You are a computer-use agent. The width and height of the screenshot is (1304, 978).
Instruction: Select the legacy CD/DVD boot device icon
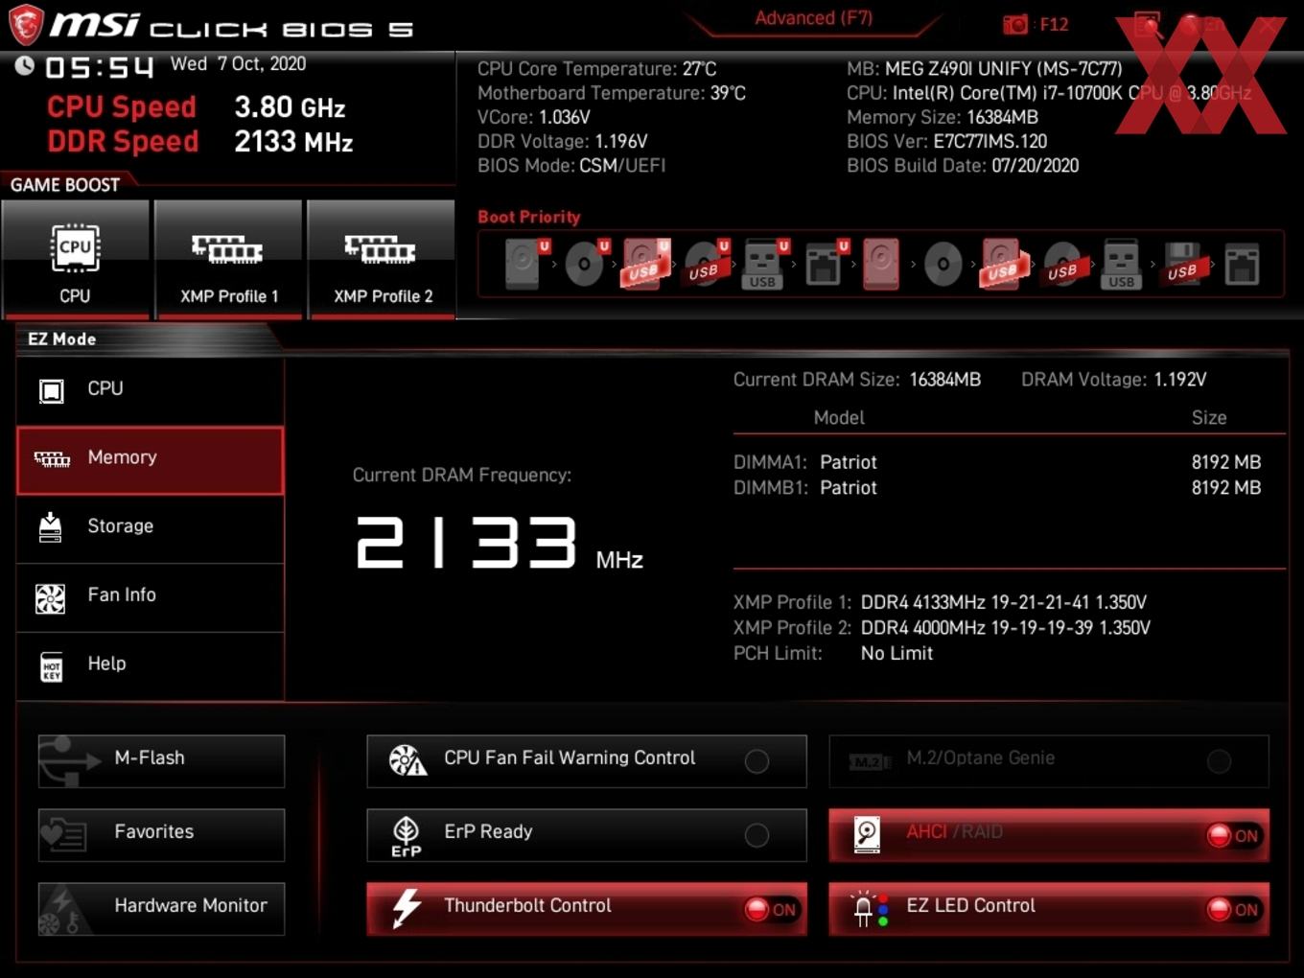pos(943,264)
